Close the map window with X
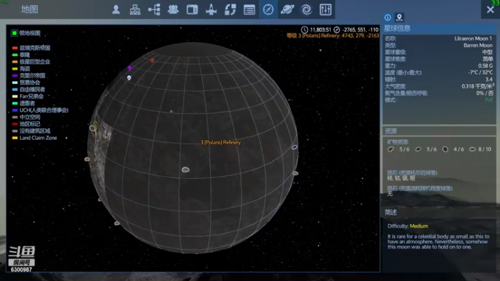Image resolution: width=500 pixels, height=281 pixels. [490, 9]
